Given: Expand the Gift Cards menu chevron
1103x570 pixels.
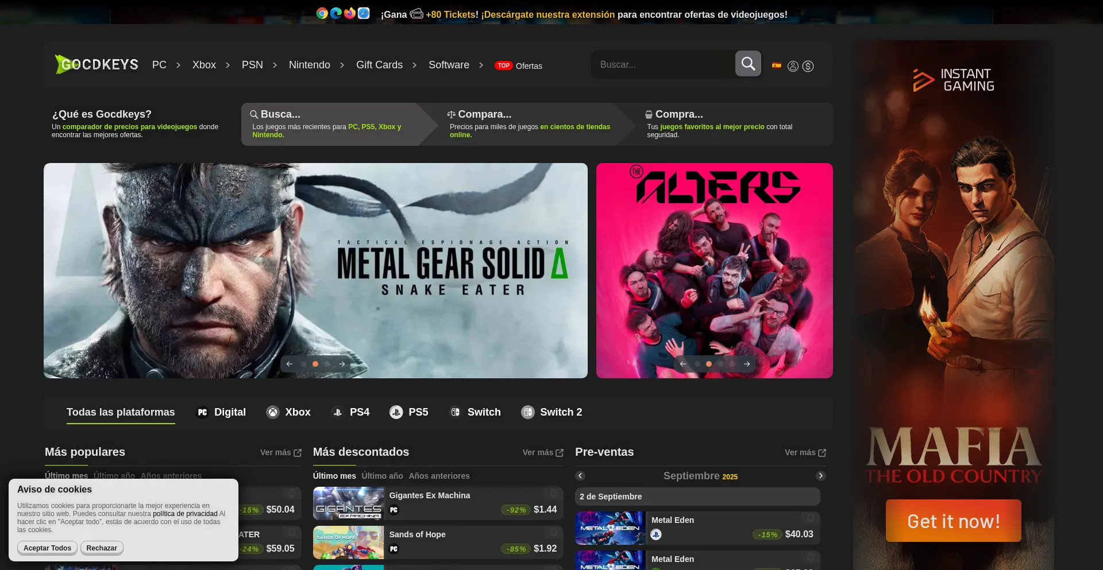Looking at the screenshot, I should tap(414, 65).
